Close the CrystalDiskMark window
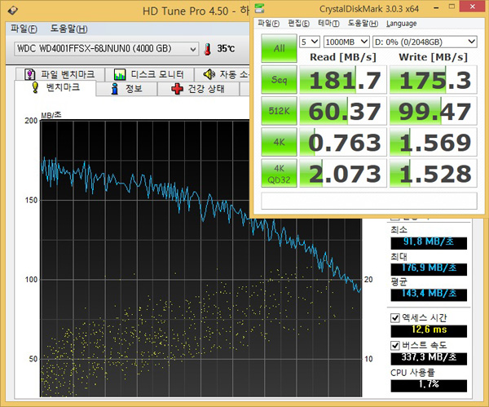Viewport: 489px width, 407px height. tap(472, 7)
